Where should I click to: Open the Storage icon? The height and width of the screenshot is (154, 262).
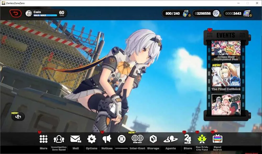153,139
